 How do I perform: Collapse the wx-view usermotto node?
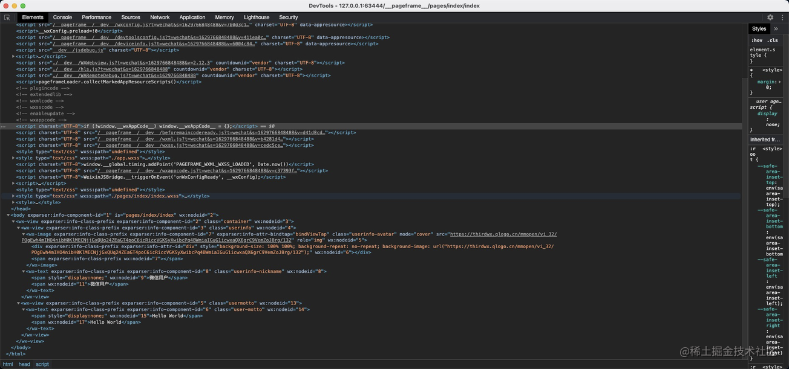[19, 303]
